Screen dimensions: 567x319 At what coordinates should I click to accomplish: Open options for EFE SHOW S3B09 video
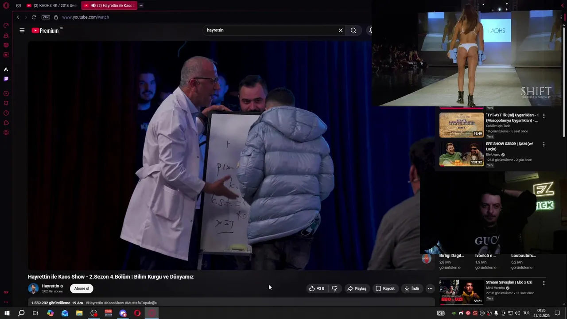544,144
